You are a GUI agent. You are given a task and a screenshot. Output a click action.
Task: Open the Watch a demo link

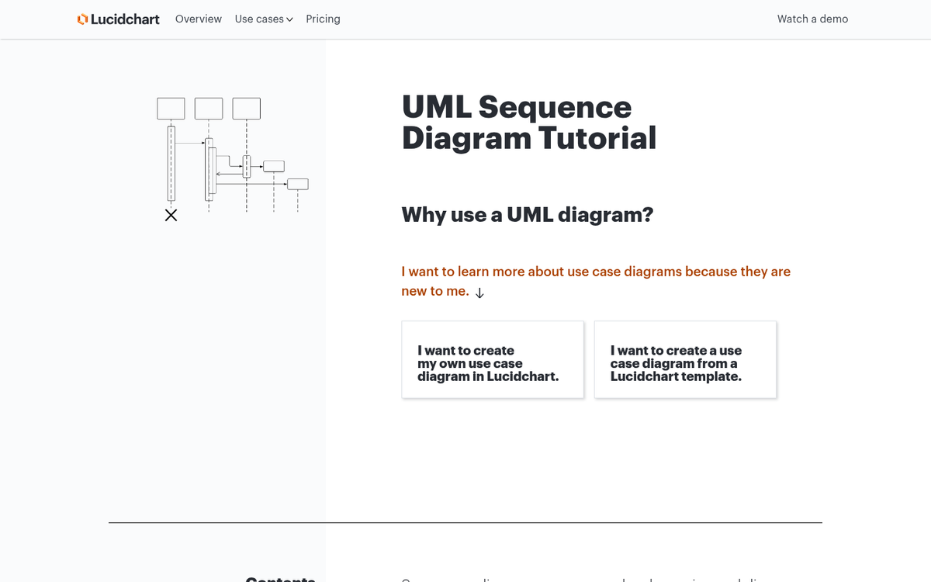[812, 19]
